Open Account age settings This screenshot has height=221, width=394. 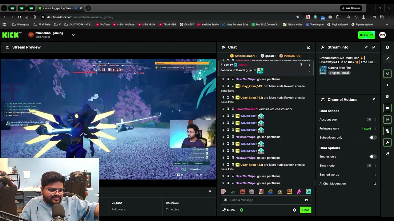(348, 119)
